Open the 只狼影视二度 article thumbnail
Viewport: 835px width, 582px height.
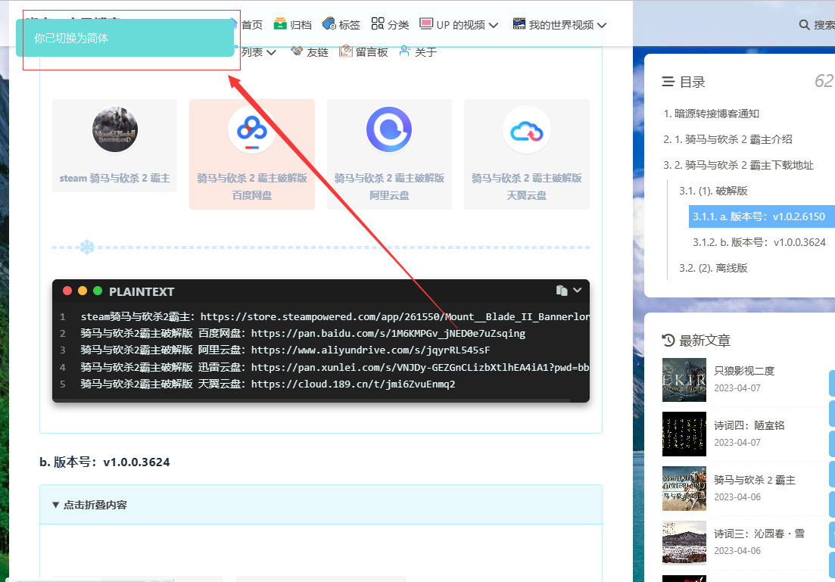[x=684, y=379]
